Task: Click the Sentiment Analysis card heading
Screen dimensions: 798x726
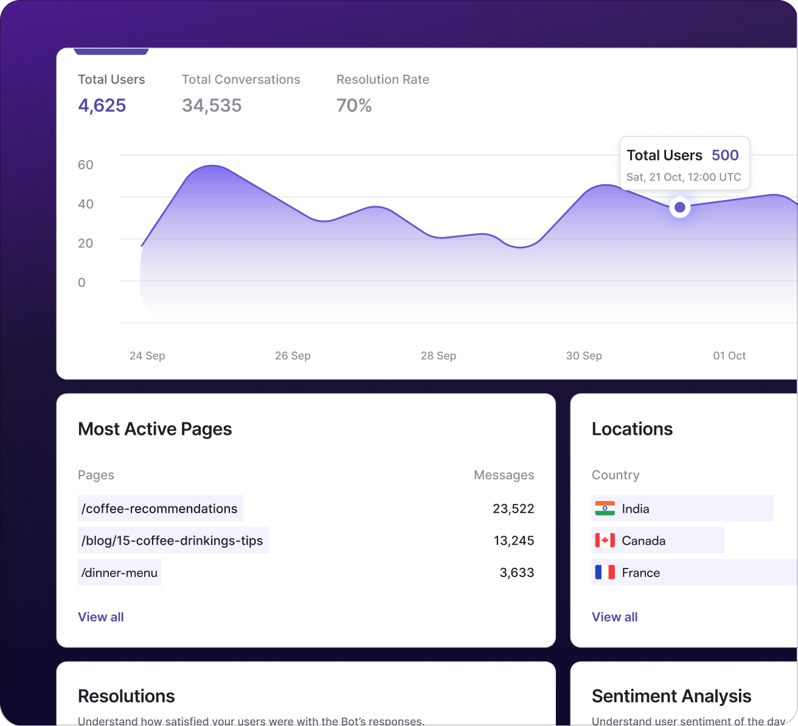Action: click(x=671, y=696)
